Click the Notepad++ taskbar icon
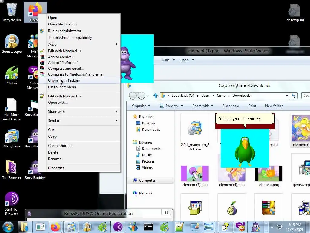Screen dimensions: 310x233 tap(179, 227)
